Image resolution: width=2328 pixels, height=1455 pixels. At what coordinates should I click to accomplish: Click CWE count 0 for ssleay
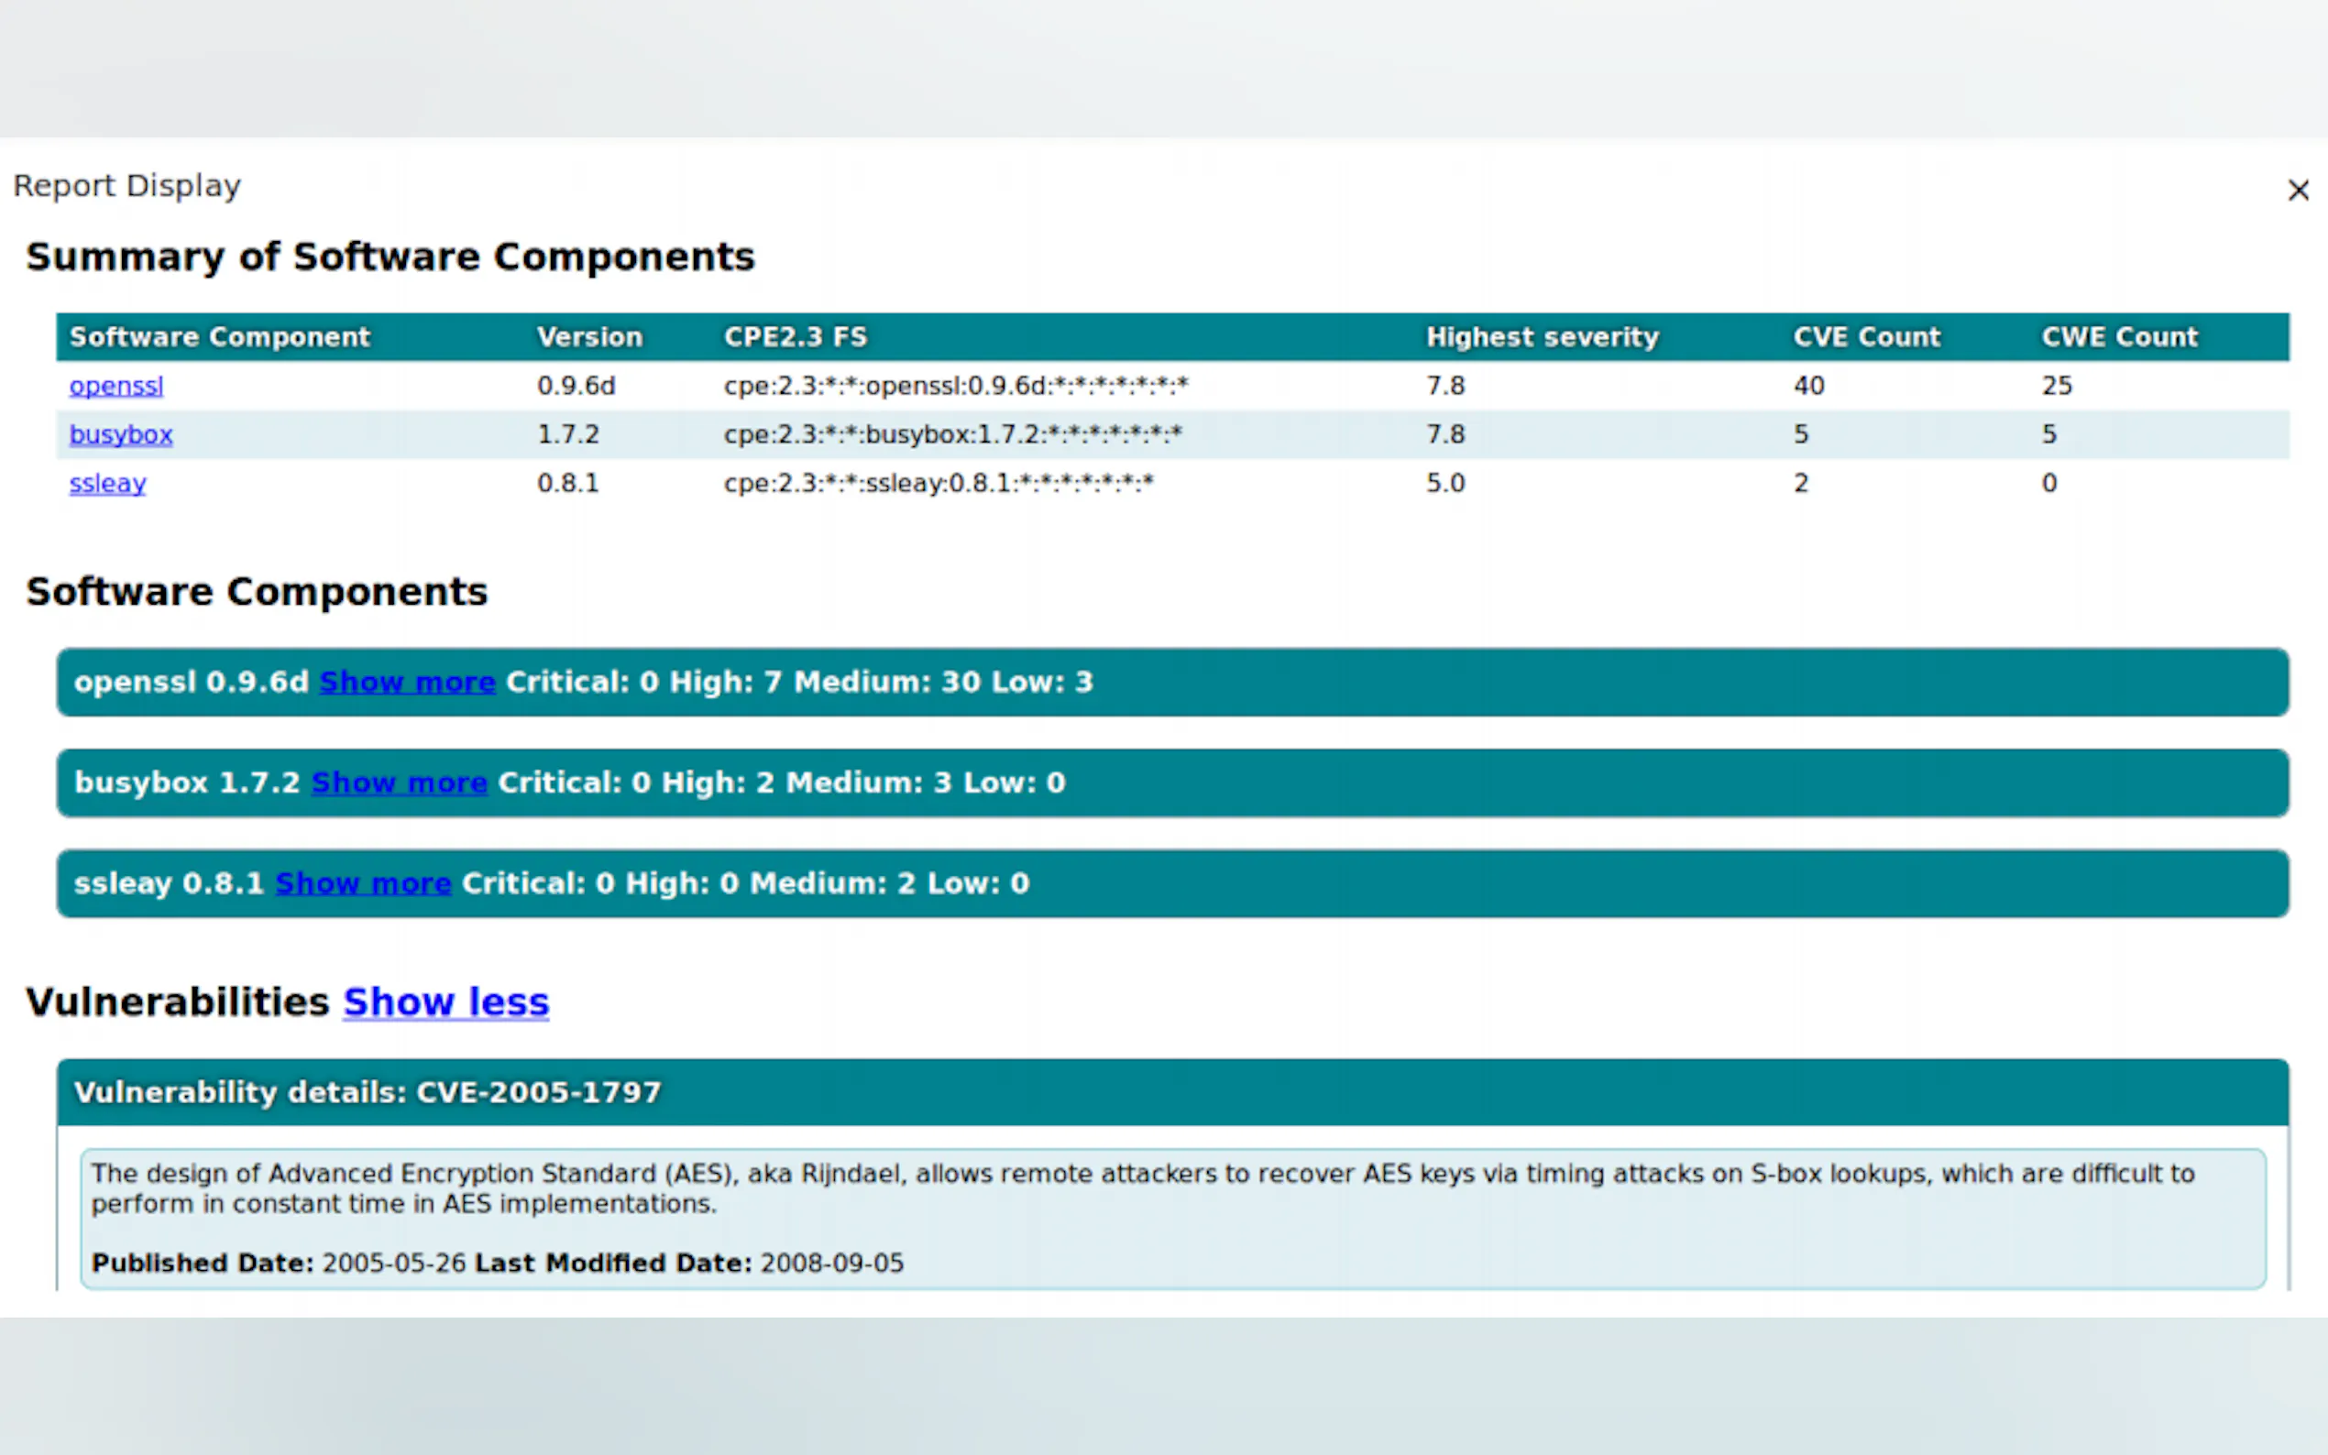[x=2050, y=483]
